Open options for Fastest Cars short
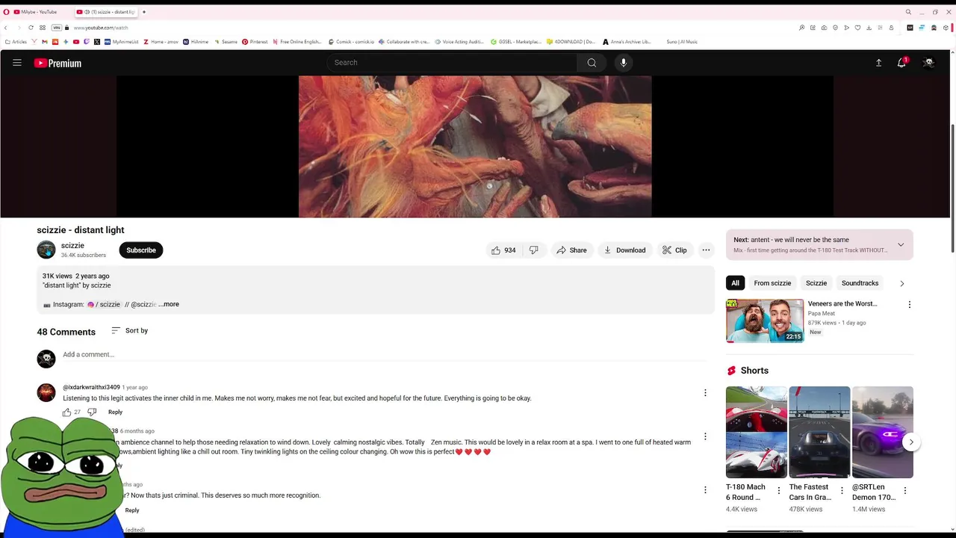The height and width of the screenshot is (538, 956). tap(842, 491)
